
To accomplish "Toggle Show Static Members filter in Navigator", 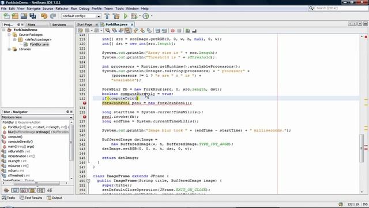I will tap(24, 190).
